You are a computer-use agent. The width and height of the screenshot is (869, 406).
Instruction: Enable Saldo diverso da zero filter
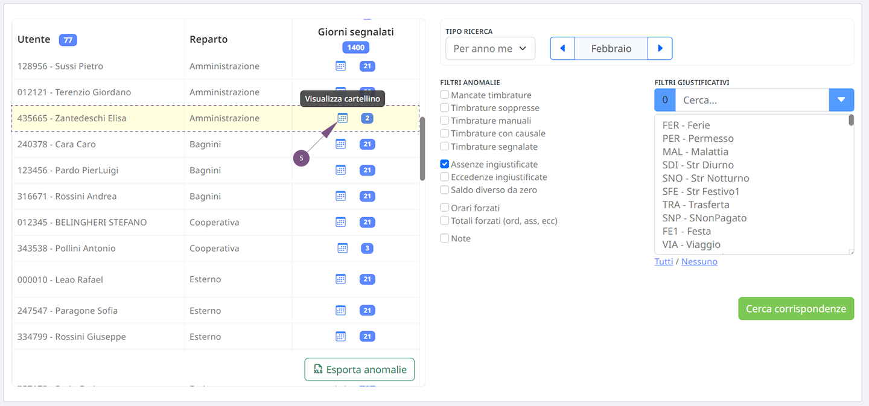[445, 189]
